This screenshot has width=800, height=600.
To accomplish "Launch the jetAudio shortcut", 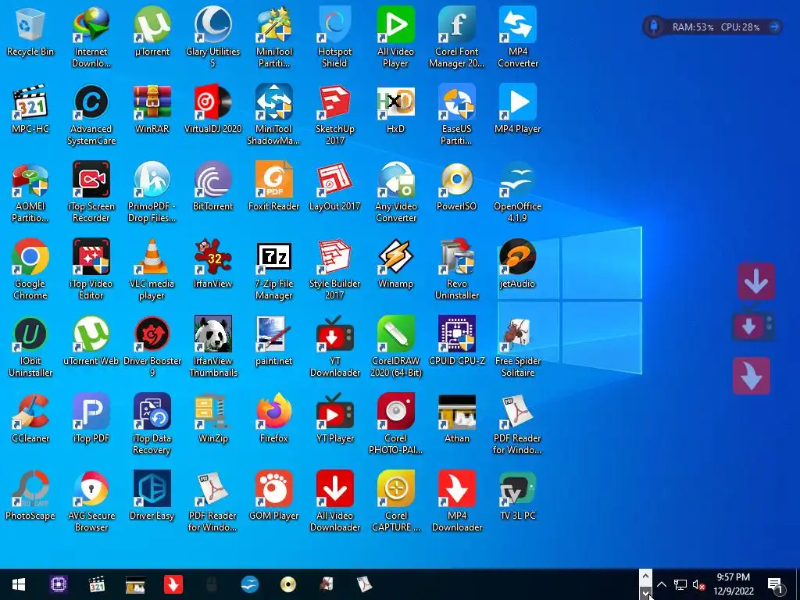I will click(x=518, y=265).
